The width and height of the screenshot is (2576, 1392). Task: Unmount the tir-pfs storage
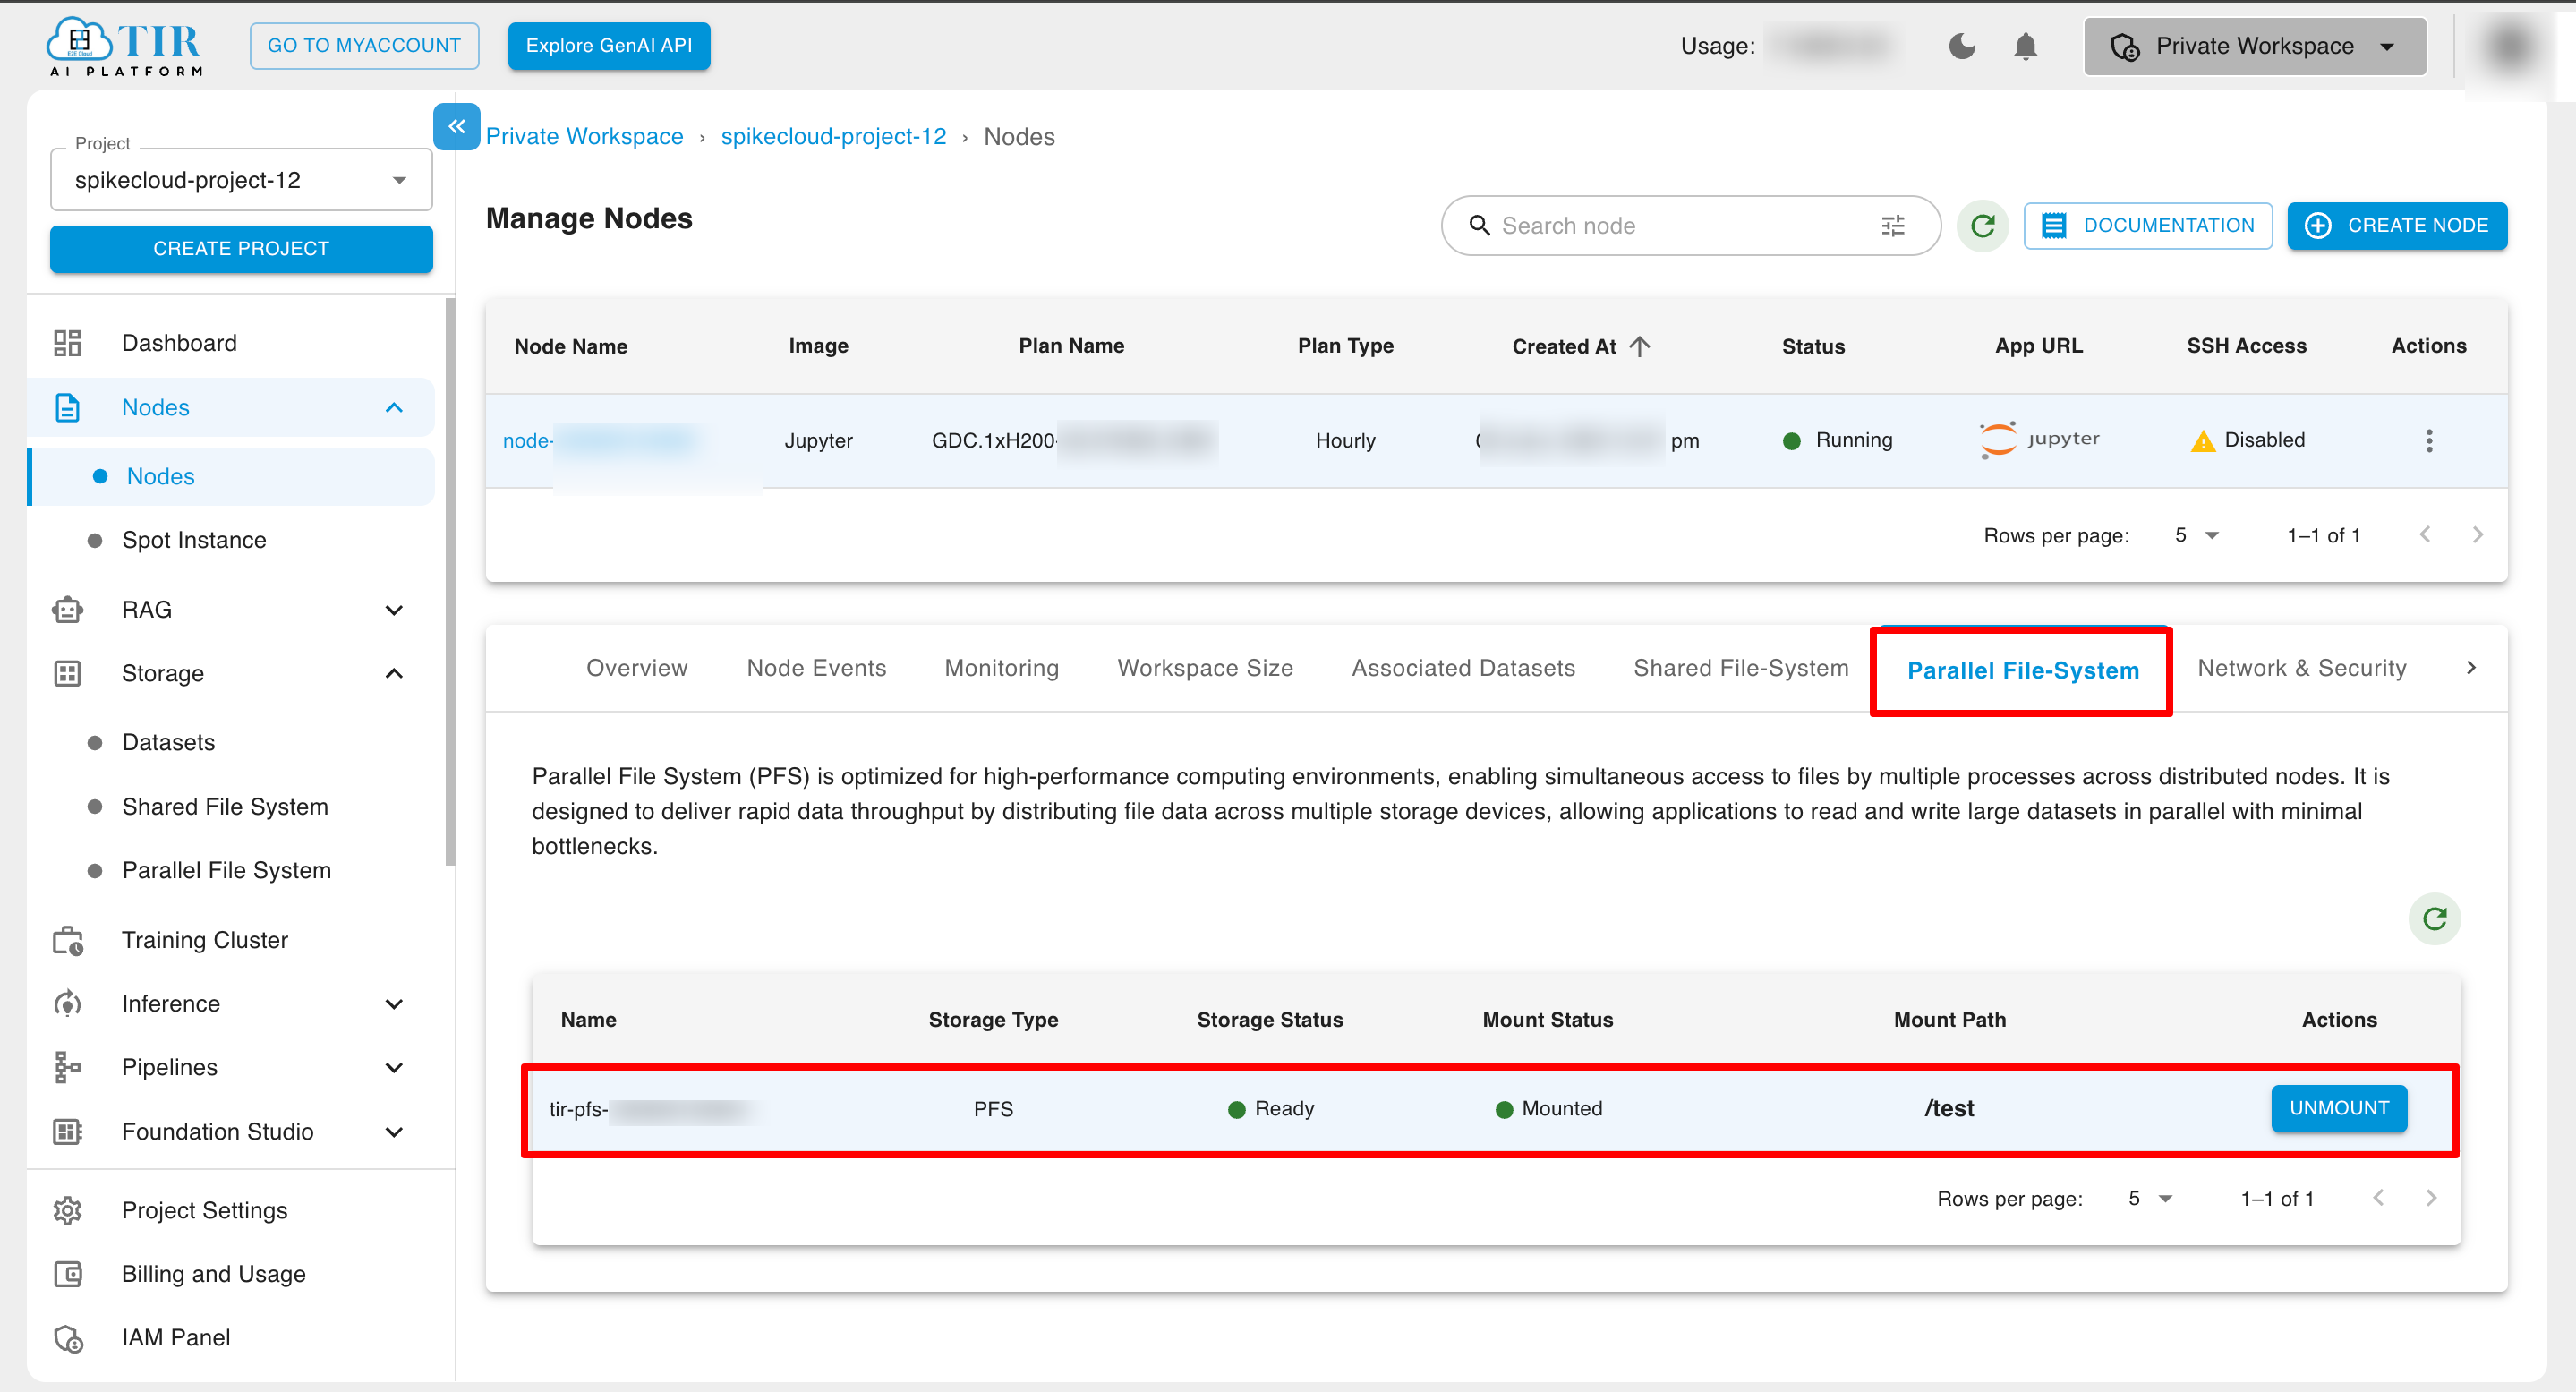(2339, 1108)
